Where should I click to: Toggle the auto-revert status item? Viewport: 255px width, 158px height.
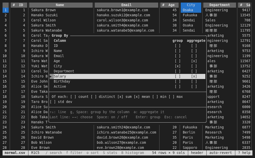coord(220,153)
